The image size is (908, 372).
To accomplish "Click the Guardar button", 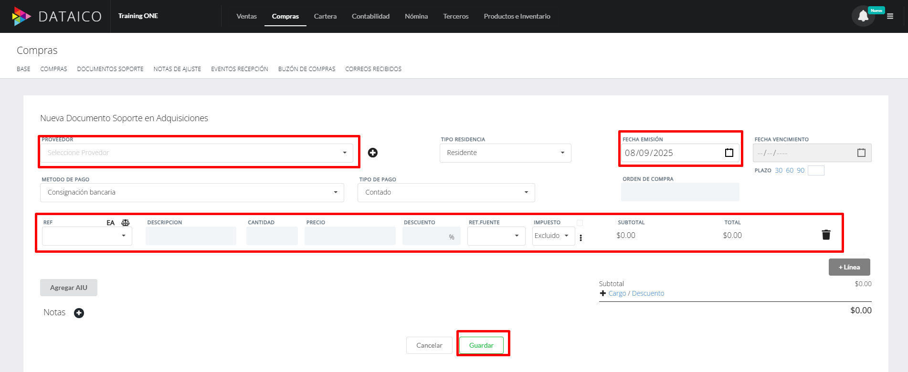I will [481, 345].
